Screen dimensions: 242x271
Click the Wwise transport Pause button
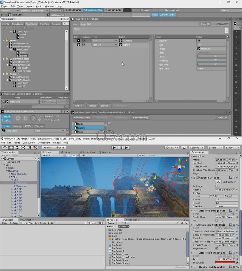coord(25,118)
